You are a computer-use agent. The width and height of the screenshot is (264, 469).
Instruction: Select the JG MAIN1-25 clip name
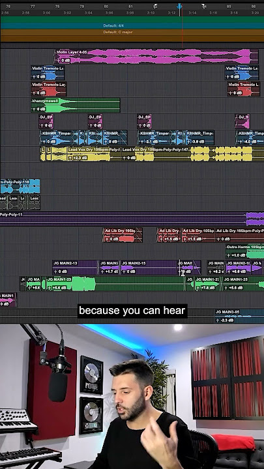pyautogui.click(x=236, y=279)
